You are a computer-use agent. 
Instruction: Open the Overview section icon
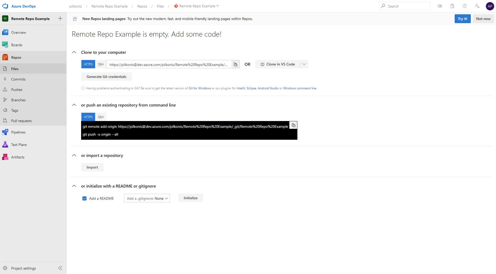coord(5,32)
